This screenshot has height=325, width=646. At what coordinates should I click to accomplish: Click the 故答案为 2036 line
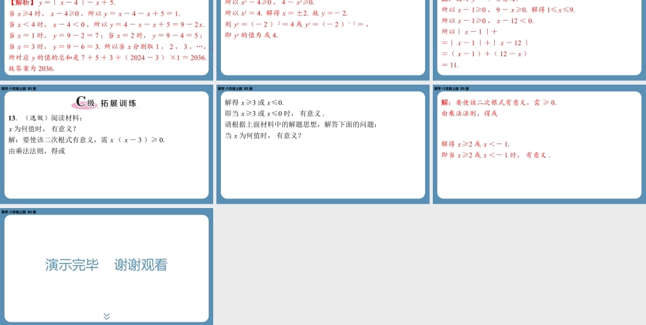(32, 68)
